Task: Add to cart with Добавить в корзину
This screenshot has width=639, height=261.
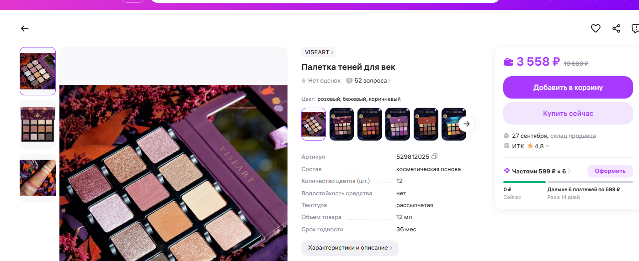Action: pyautogui.click(x=568, y=88)
